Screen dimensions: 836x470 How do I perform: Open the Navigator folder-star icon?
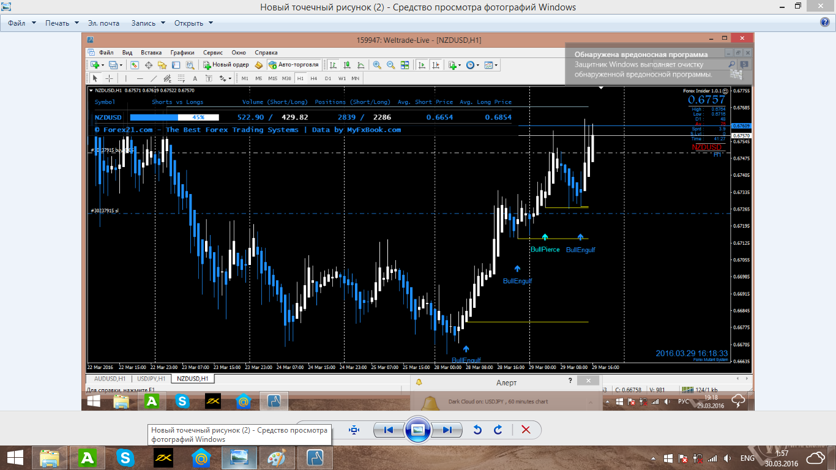[162, 65]
